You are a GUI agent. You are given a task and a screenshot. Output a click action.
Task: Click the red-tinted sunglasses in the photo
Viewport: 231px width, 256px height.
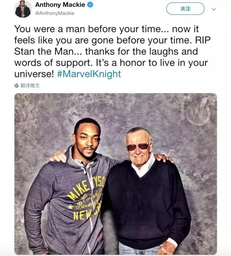137,147
